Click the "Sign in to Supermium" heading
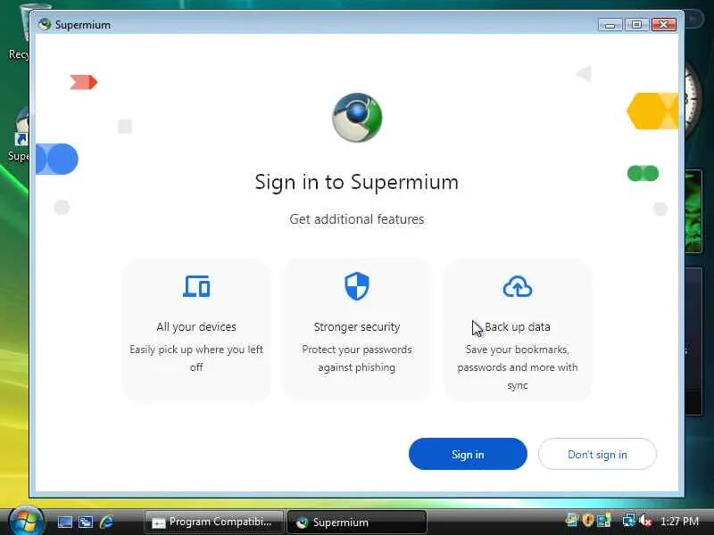The image size is (714, 535). pos(356,183)
